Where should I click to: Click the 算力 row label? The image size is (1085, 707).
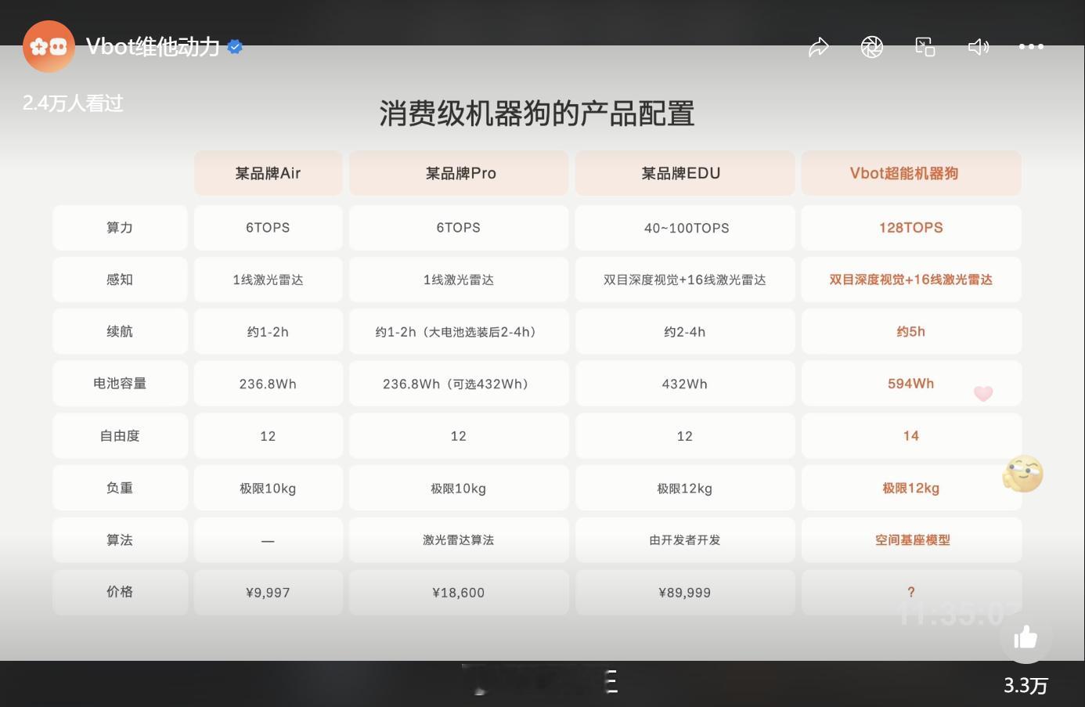120,228
